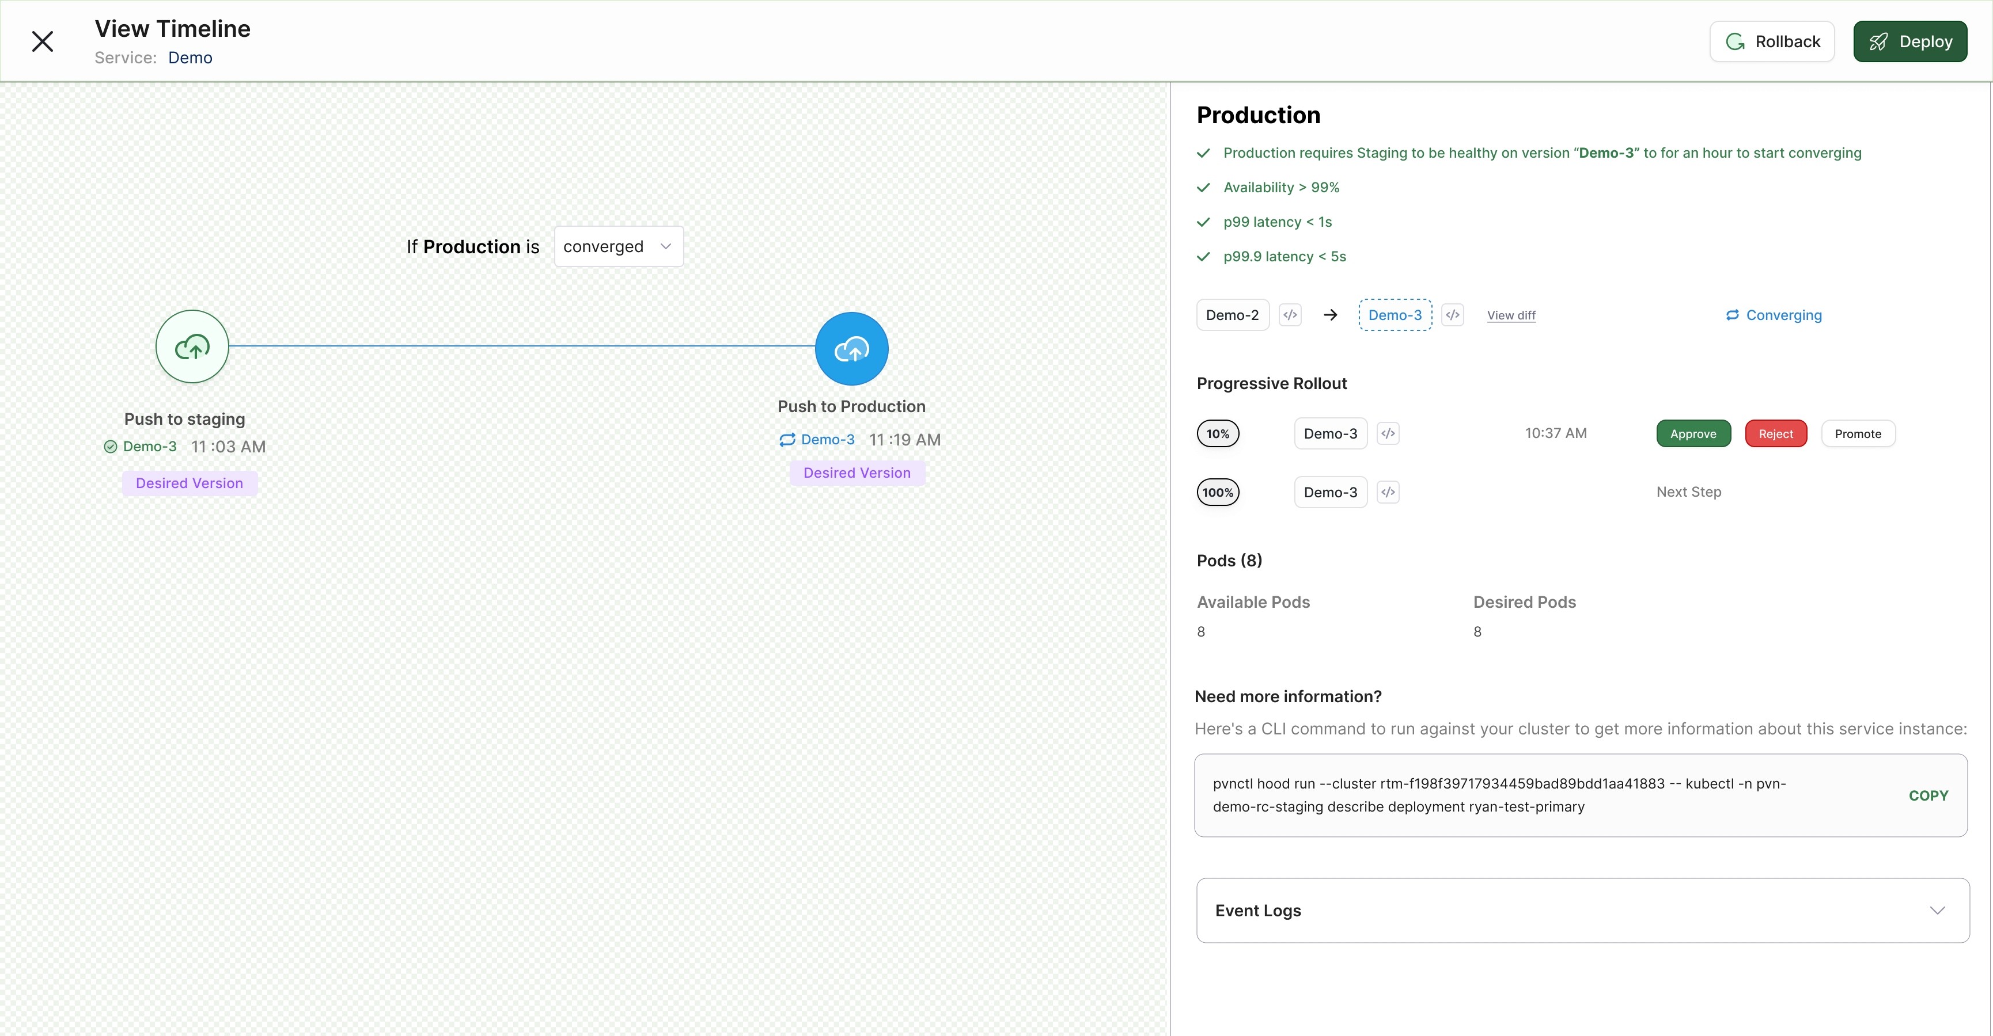
Task: Click code icon in 100% rollout row
Action: pos(1388,493)
